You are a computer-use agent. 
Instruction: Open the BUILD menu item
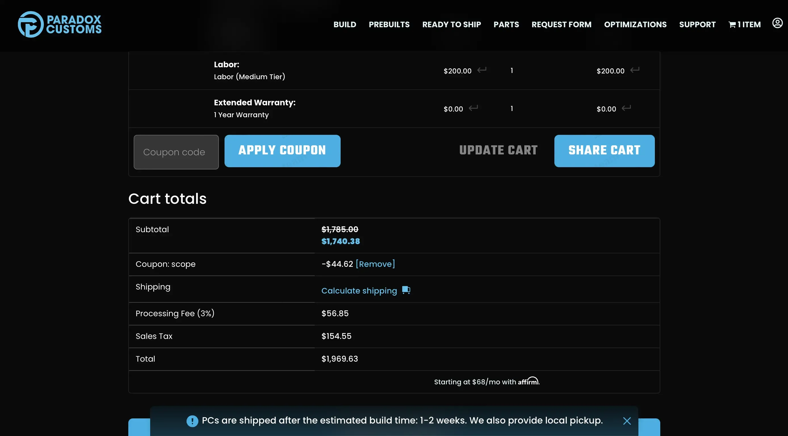pos(345,24)
